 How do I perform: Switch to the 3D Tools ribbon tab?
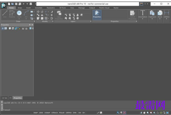click(63, 8)
